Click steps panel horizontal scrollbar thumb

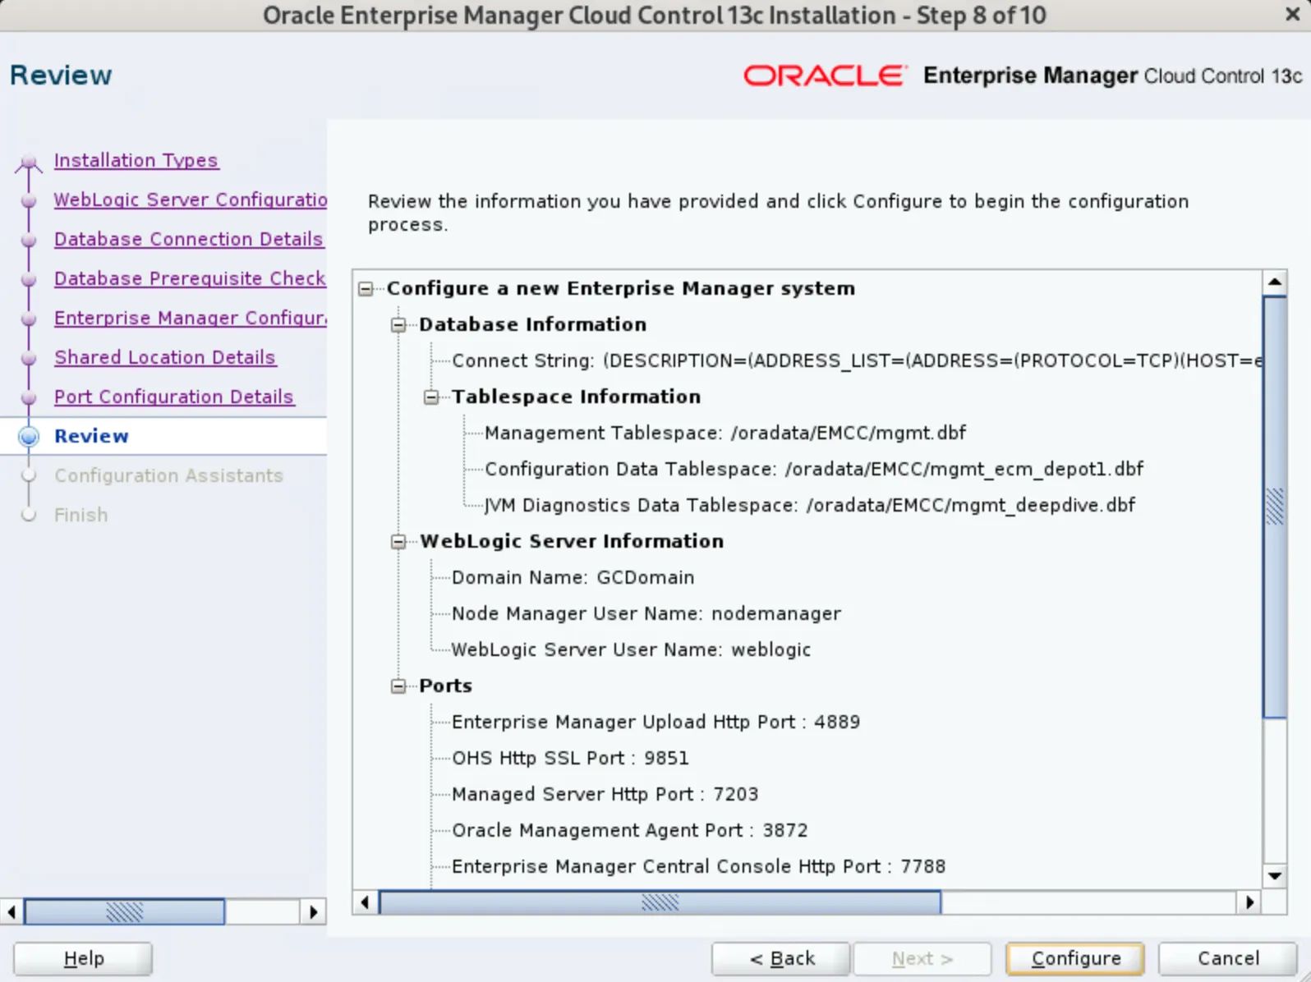(124, 911)
